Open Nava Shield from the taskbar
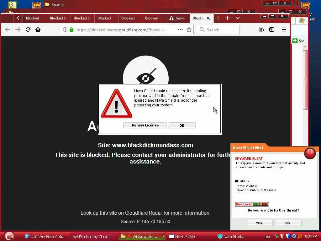321x241 pixels. (230, 237)
